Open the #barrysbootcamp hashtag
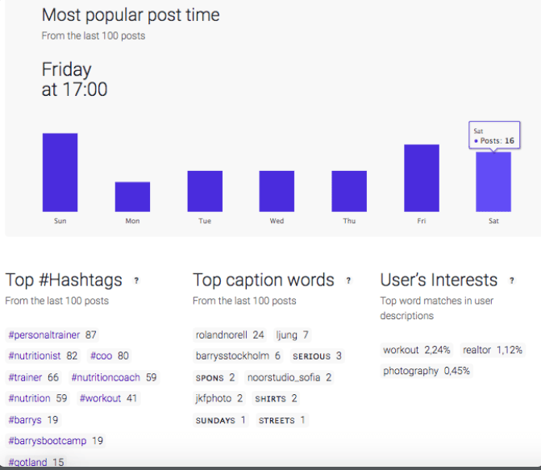 [x=48, y=441]
